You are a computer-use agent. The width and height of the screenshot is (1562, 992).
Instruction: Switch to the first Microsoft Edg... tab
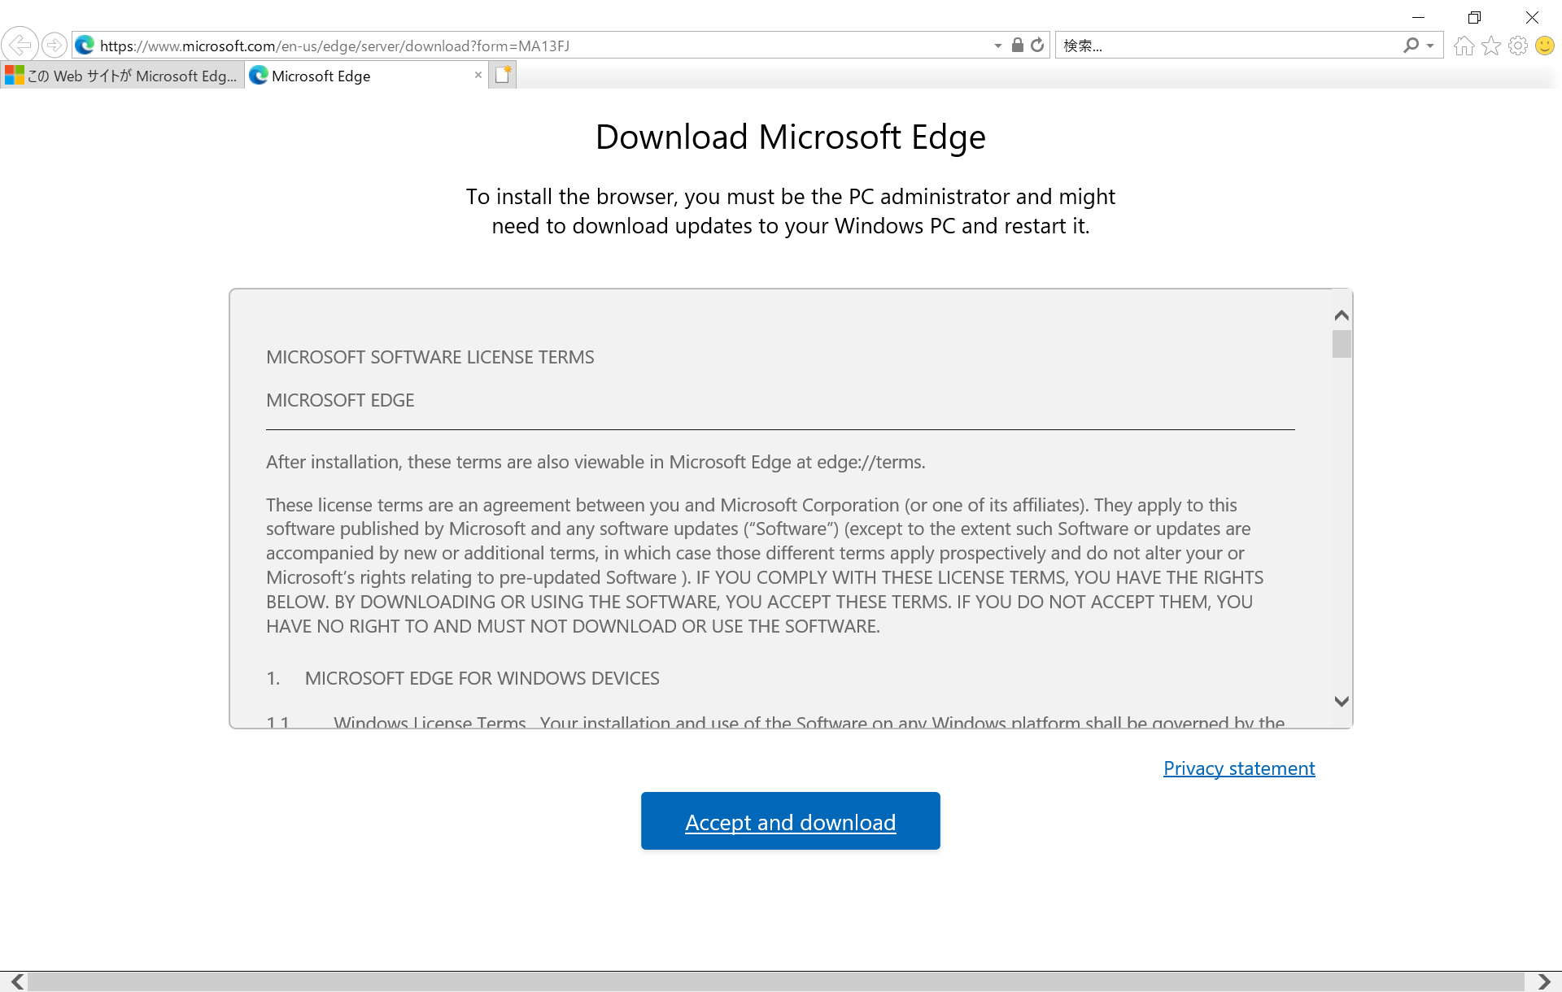click(122, 76)
